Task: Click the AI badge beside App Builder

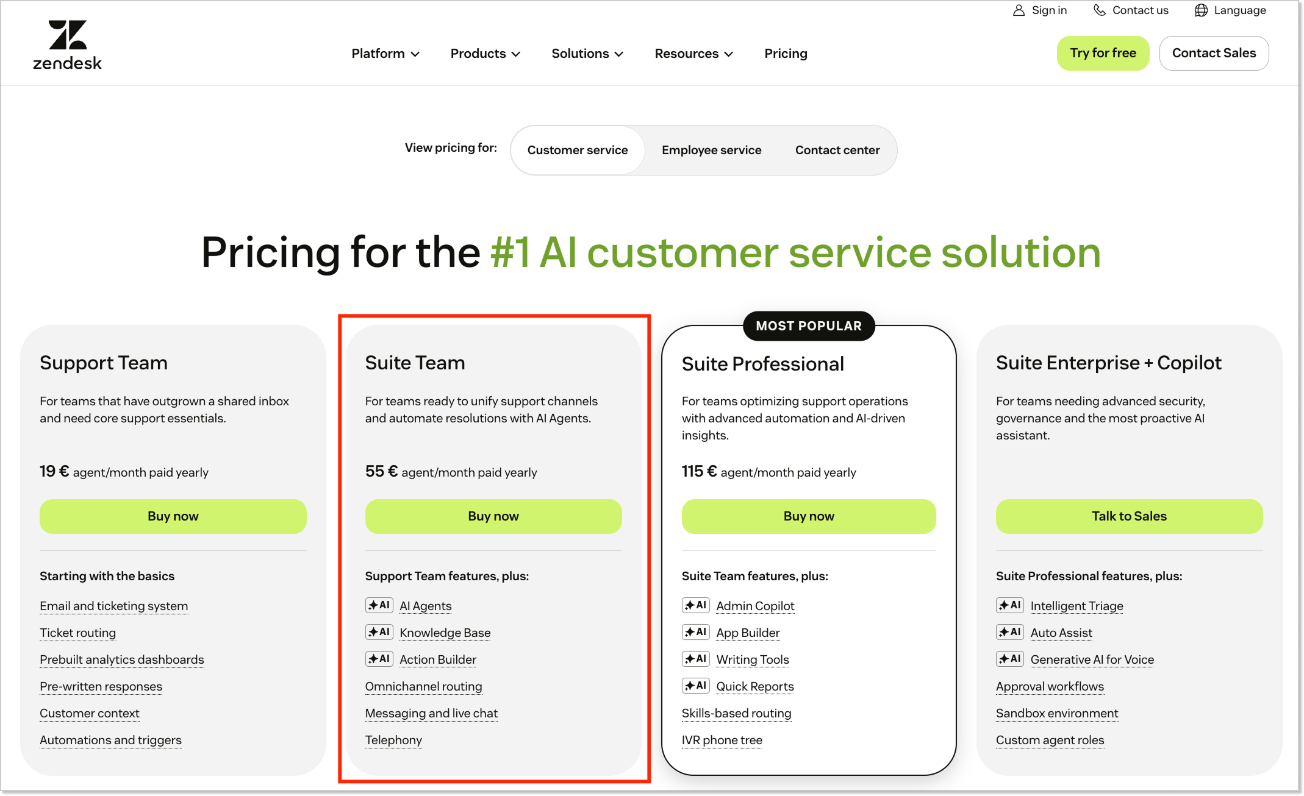Action: (x=696, y=632)
